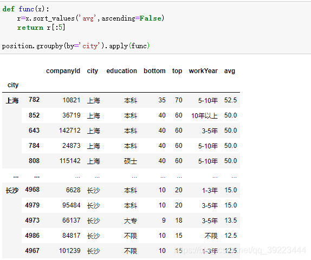Click the '上海' group index label
Viewport: 311px width, 260px height.
click(12, 100)
